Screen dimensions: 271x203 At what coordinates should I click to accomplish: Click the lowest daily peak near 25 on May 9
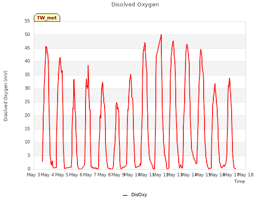tap(116, 103)
